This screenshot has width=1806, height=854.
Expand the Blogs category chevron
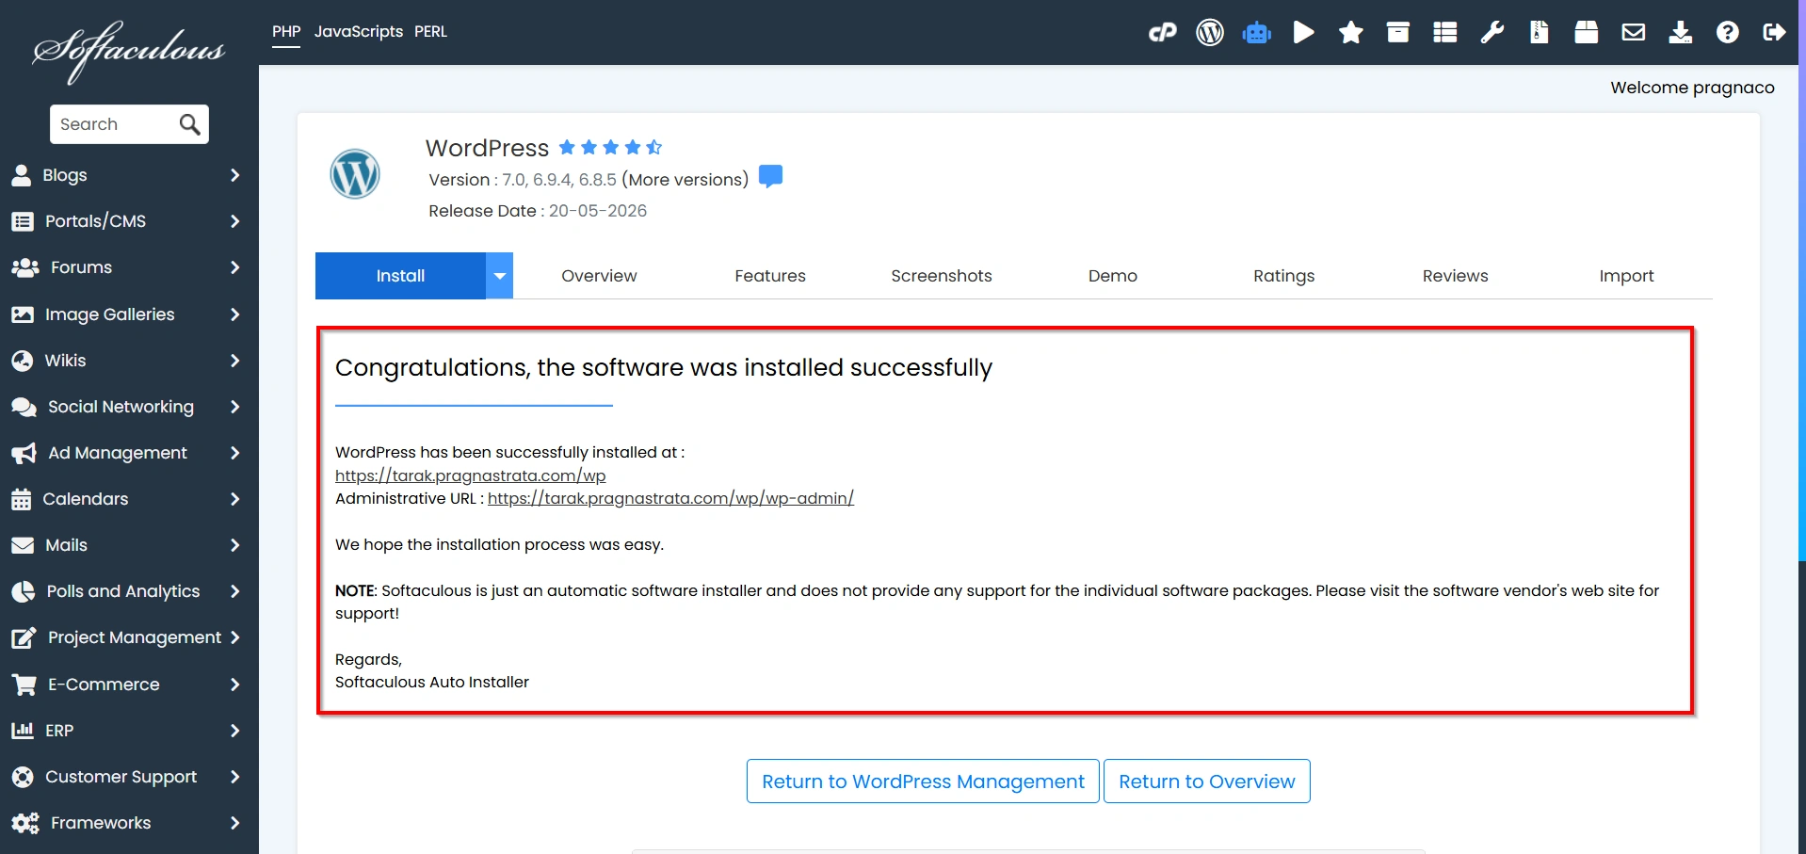pyautogui.click(x=234, y=175)
